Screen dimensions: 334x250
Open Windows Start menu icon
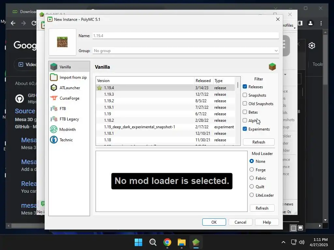coord(138,242)
